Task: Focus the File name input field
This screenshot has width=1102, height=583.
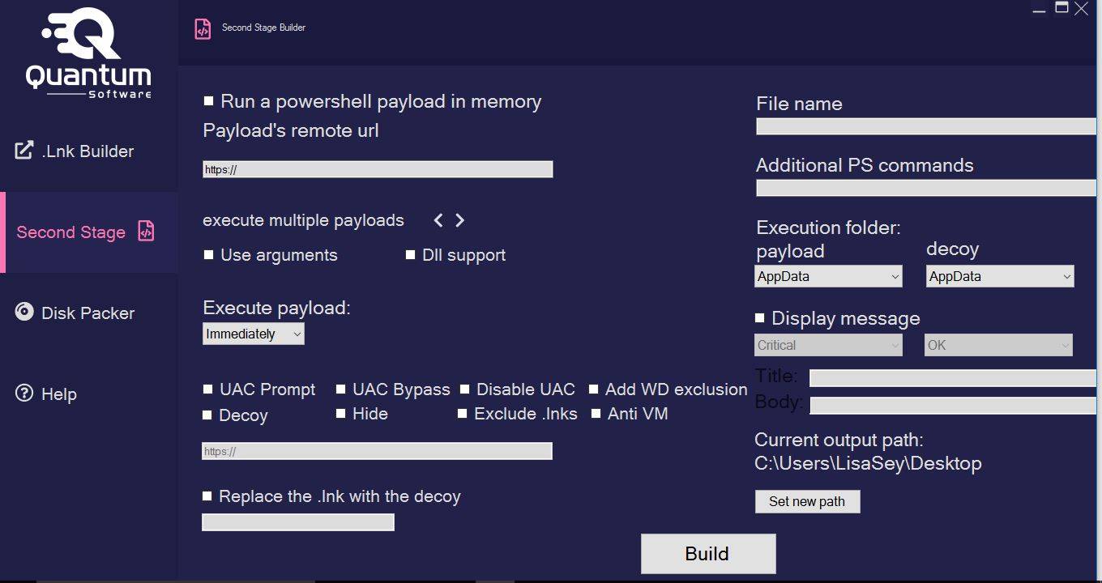Action: [x=925, y=126]
